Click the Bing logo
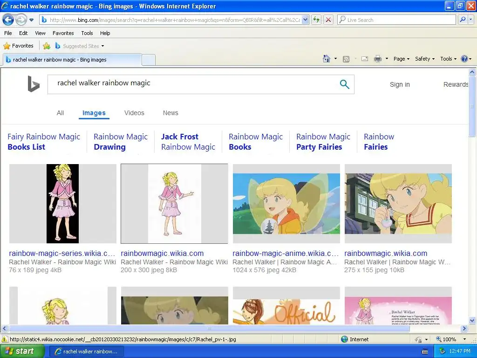 34,84
